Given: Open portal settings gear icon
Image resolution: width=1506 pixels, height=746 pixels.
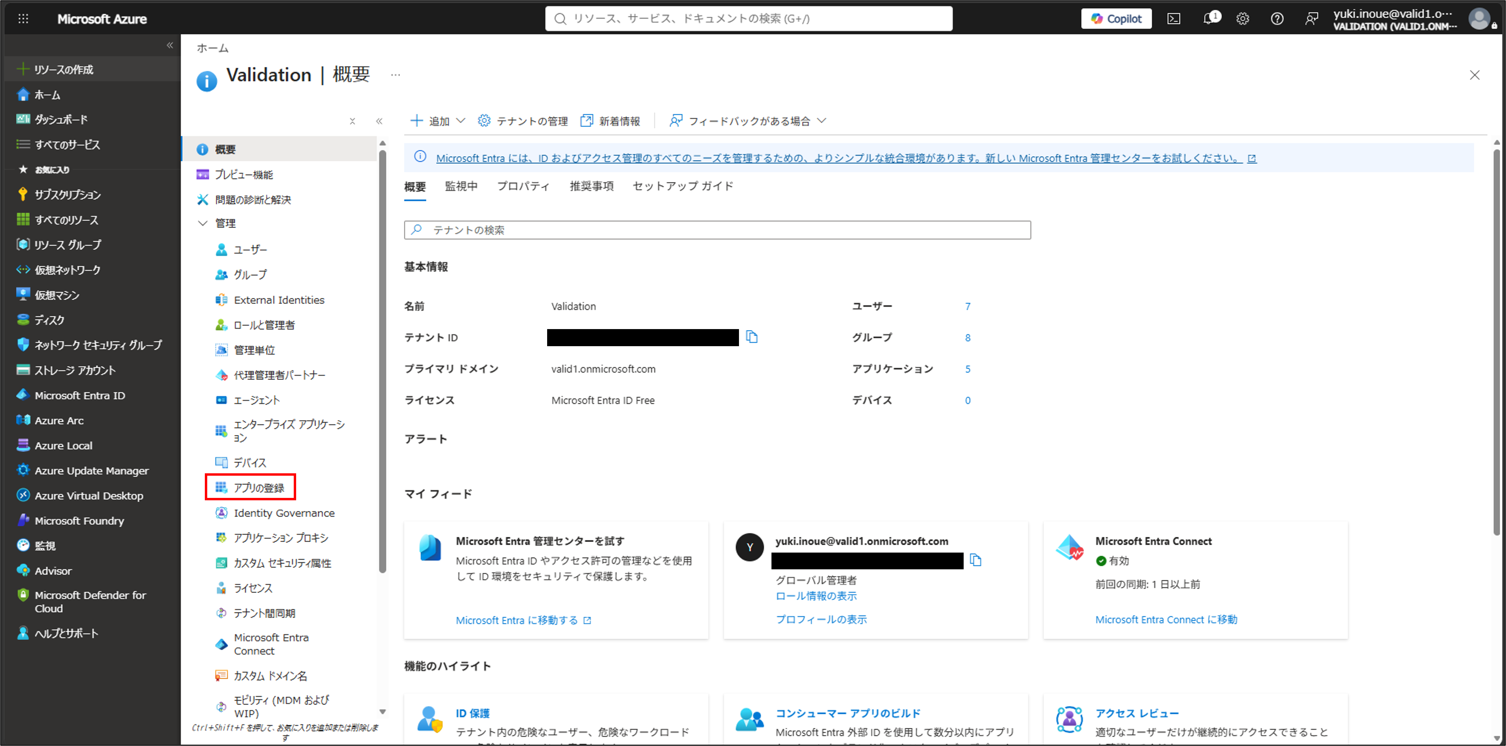Looking at the screenshot, I should [x=1243, y=19].
